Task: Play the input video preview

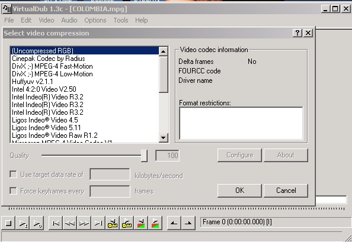Action: [x=23, y=223]
